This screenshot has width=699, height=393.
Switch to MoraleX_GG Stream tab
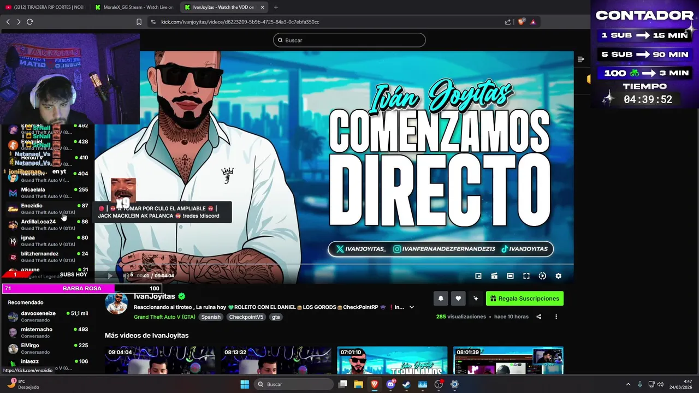click(134, 7)
